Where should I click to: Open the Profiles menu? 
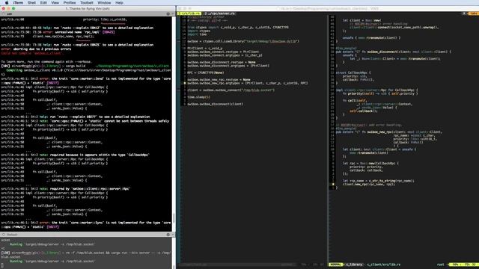70,3
